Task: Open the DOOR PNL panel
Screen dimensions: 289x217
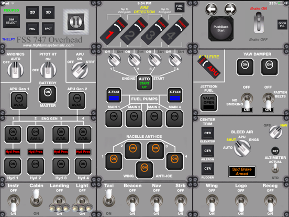Action: pyautogui.click(x=282, y=25)
